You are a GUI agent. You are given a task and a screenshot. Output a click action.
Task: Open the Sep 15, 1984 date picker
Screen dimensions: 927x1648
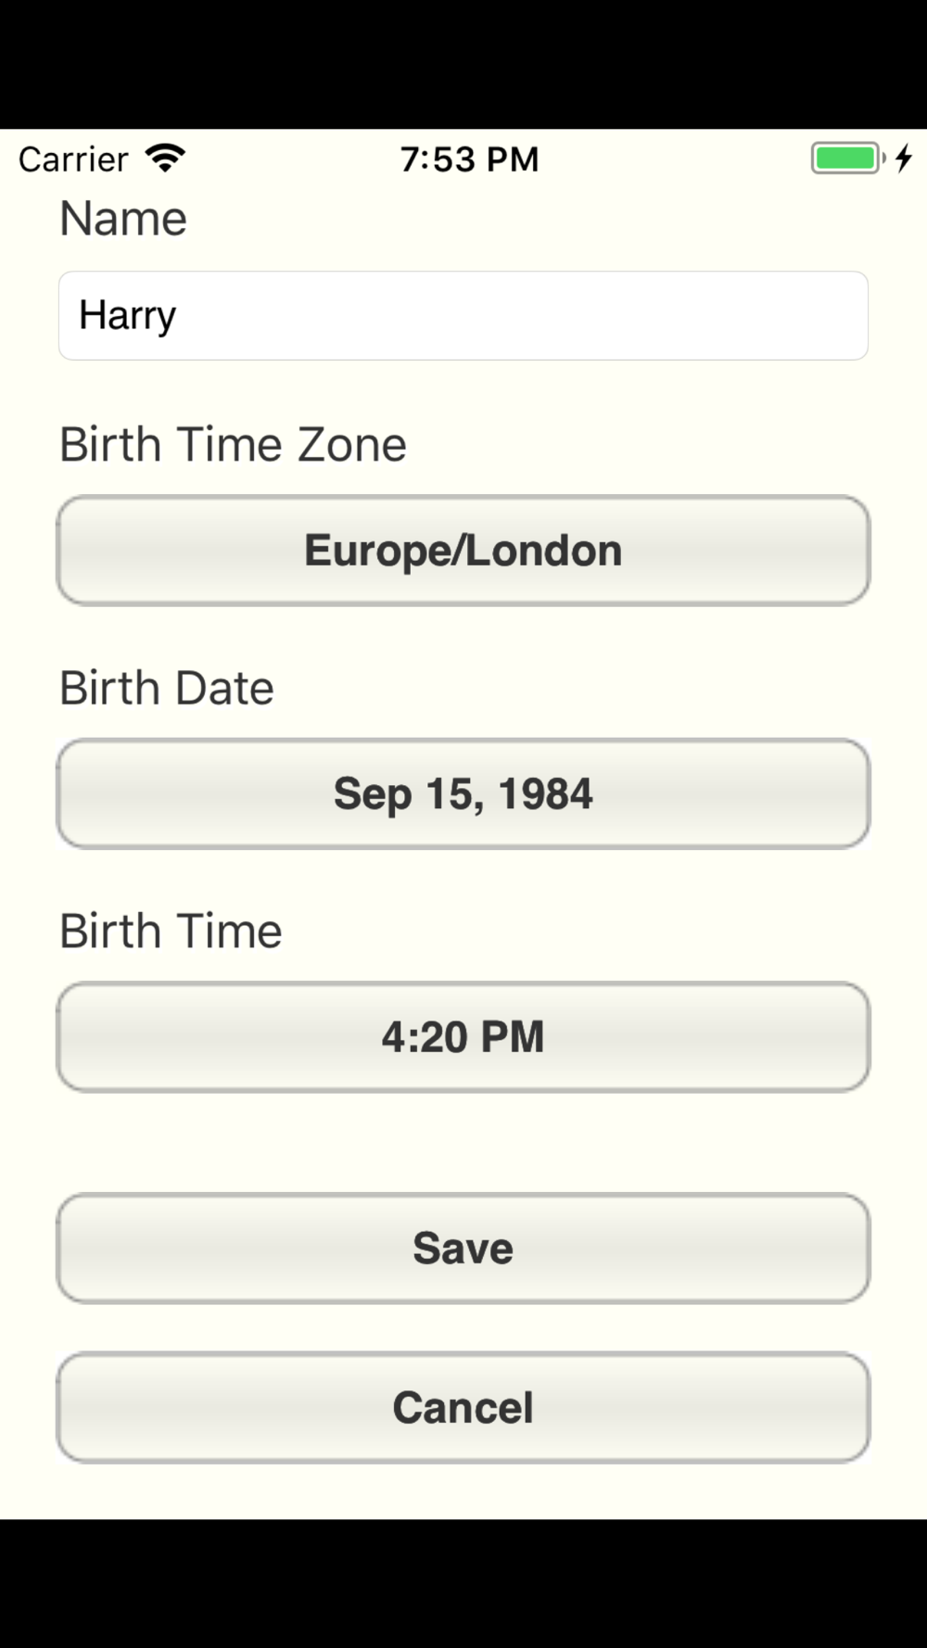click(463, 793)
